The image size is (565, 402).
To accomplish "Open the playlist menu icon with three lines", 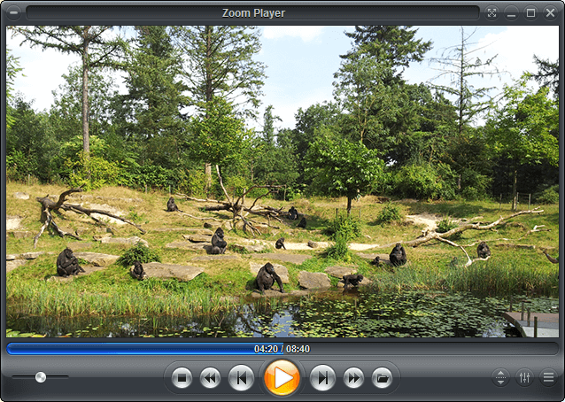I will (x=548, y=377).
